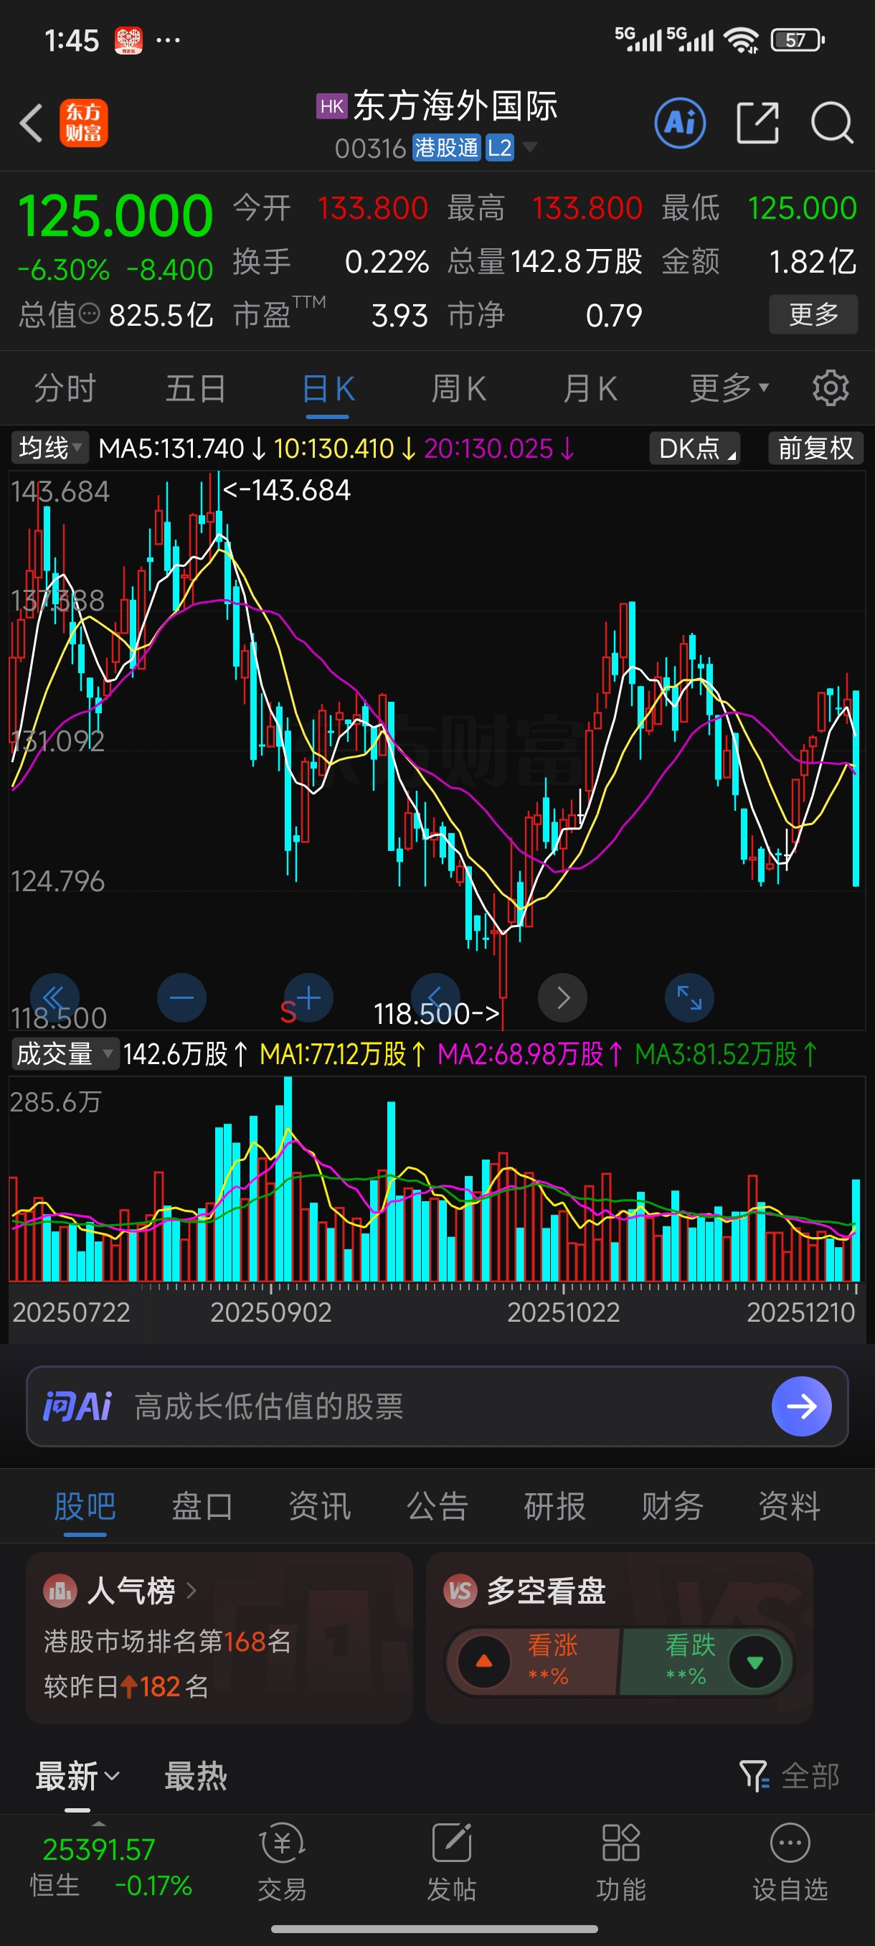Image resolution: width=875 pixels, height=1946 pixels.
Task: Tap the back arrow icon
Action: point(31,123)
